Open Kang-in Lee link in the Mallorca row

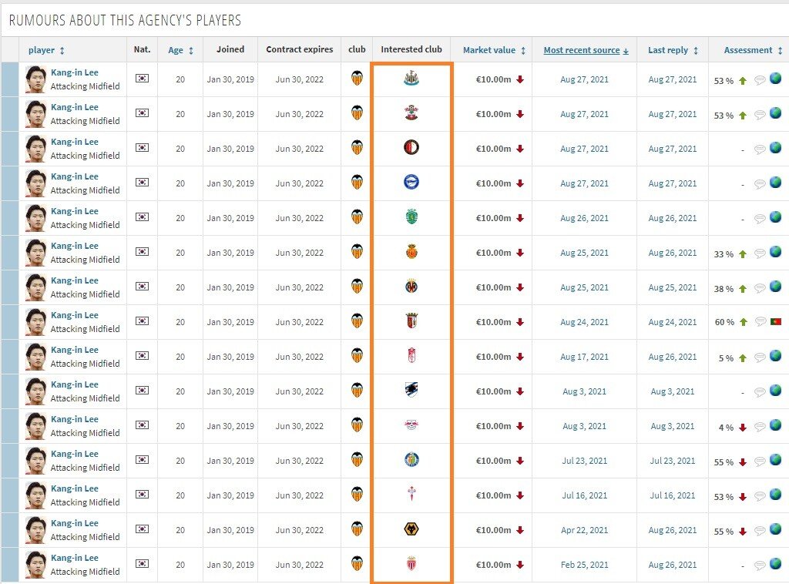pos(75,246)
